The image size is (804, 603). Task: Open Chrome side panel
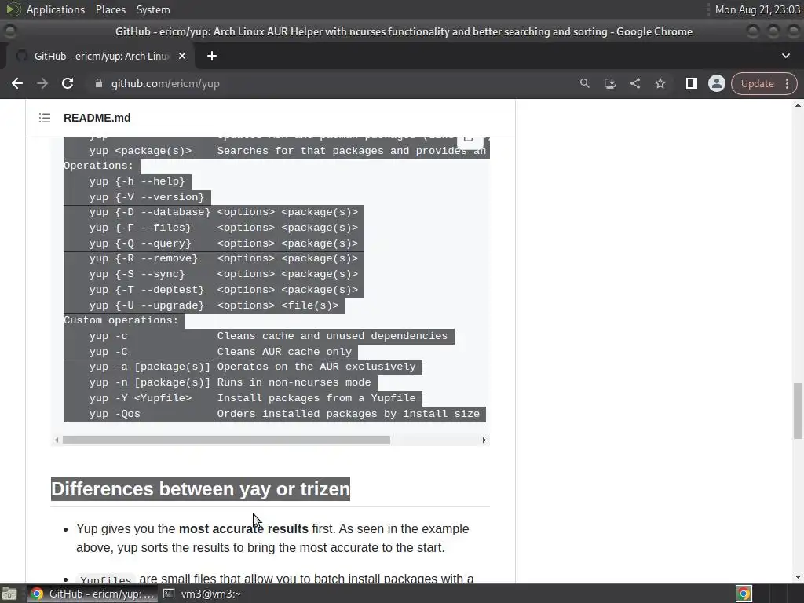point(691,83)
